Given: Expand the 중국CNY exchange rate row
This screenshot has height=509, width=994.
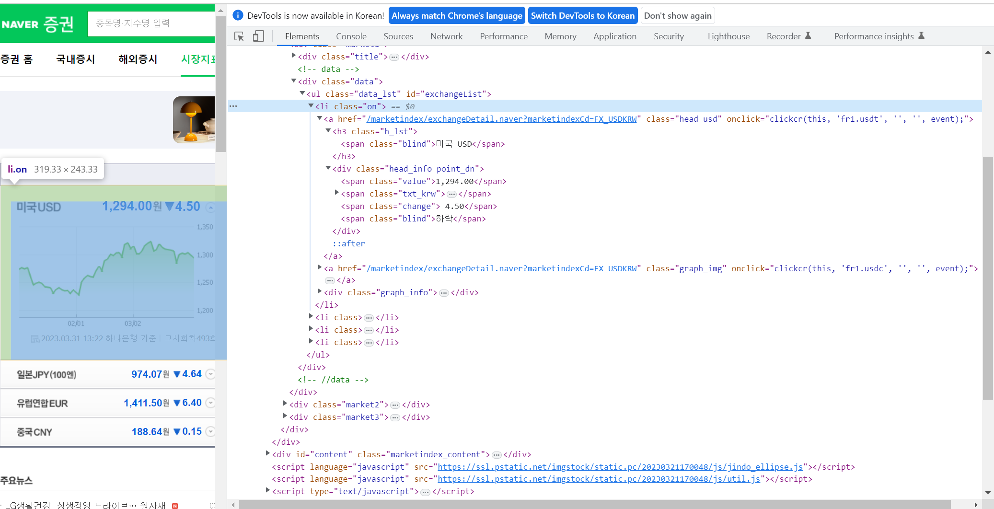Looking at the screenshot, I should 210,432.
